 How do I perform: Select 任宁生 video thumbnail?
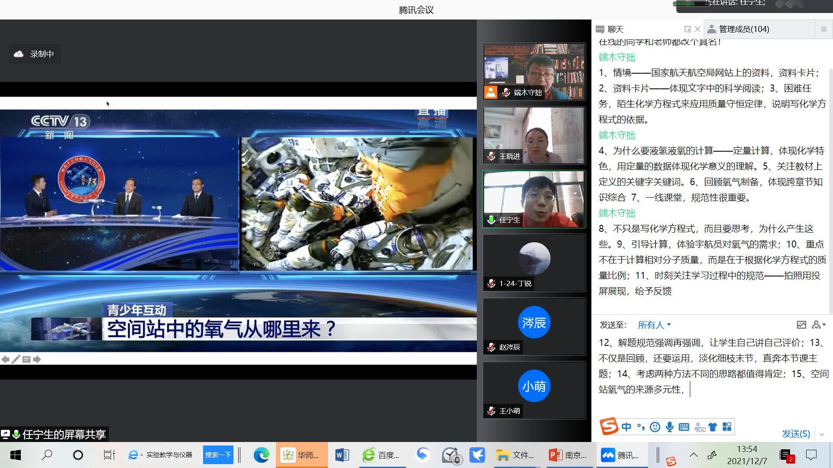(534, 199)
